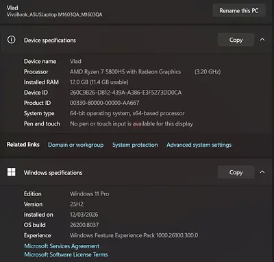Select Installed on date 12/03/2026
This screenshot has width=274, height=262.
[84, 215]
